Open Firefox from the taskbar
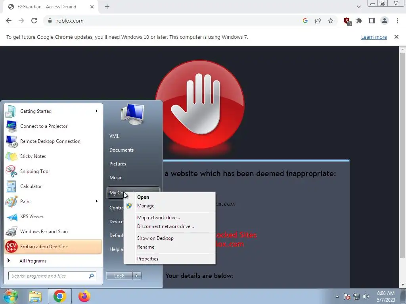 click(x=84, y=296)
